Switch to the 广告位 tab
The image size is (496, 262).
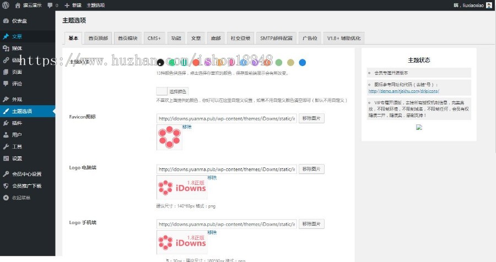point(310,38)
